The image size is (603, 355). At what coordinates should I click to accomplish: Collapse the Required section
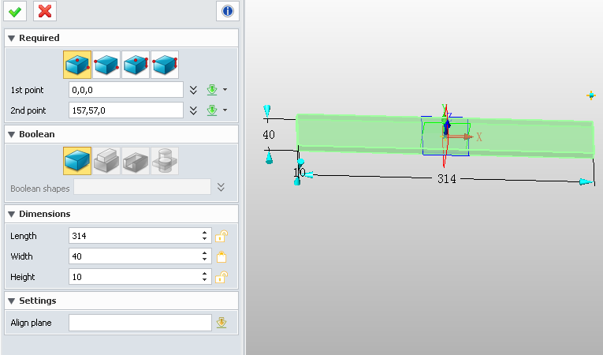11,38
